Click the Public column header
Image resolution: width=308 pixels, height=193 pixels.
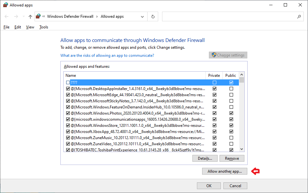pos(231,76)
